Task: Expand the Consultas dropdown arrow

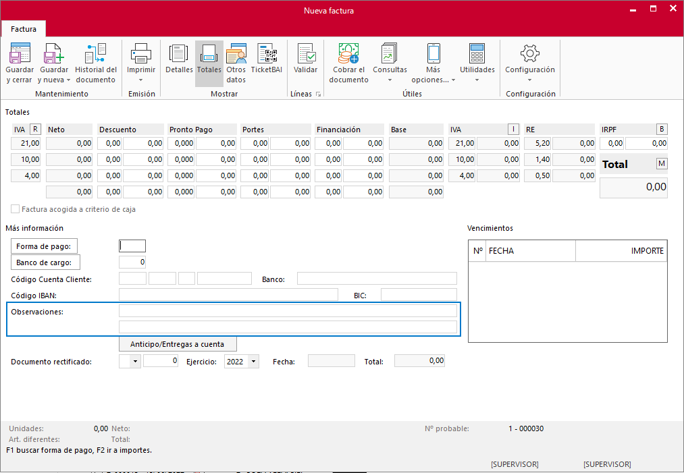Action: pos(390,80)
